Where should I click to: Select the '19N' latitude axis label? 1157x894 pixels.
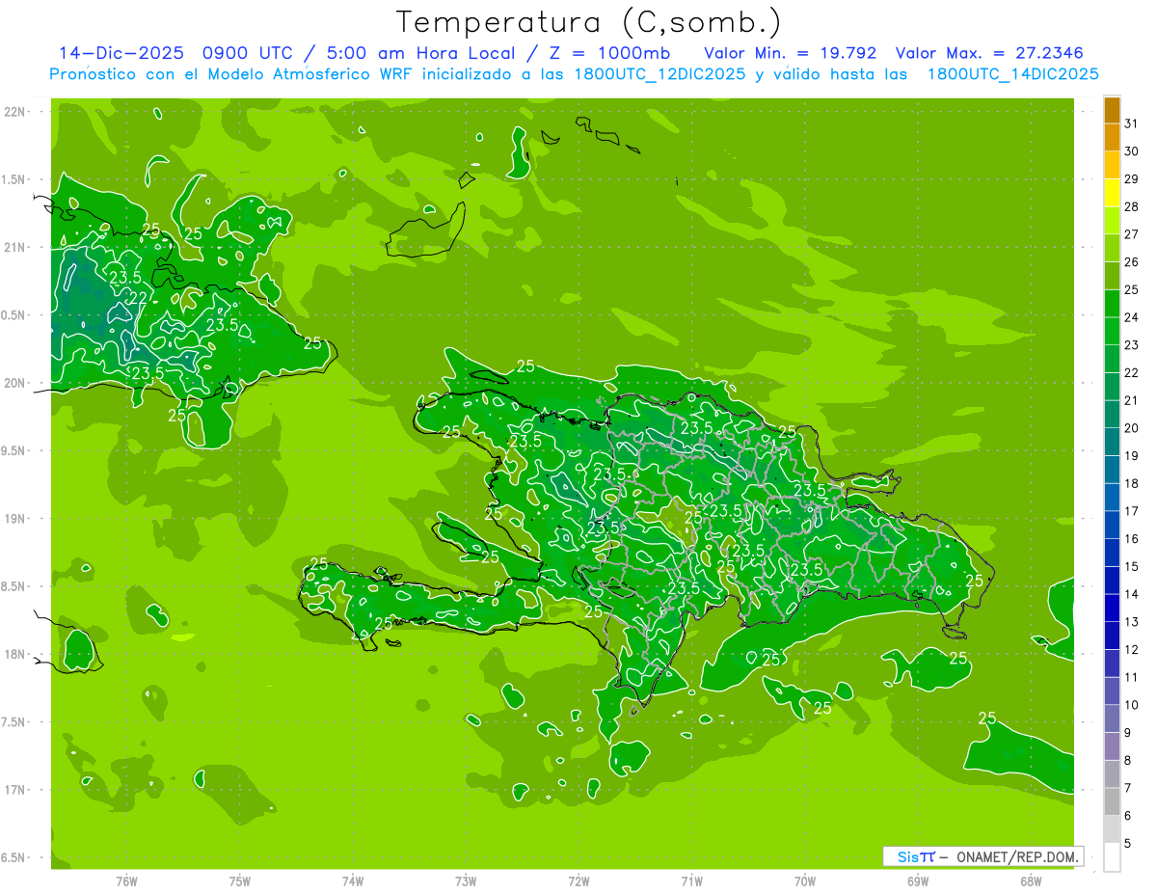click(x=15, y=519)
